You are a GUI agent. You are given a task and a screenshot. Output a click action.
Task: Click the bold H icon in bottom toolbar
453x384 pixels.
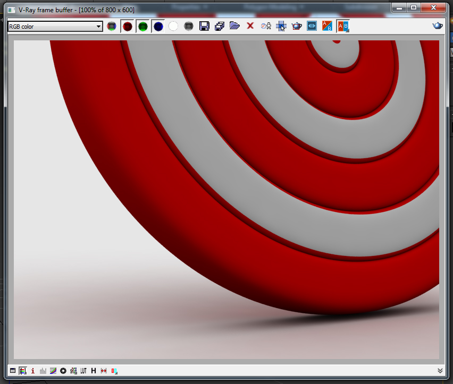coord(94,371)
